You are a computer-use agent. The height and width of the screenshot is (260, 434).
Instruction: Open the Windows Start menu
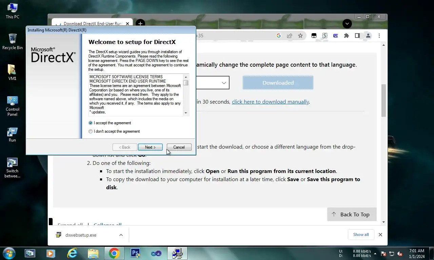coord(8,253)
